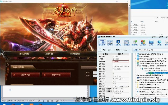Image resolution: width=168 pixels, height=105 pixels.
Task: Switch to fourth WPS status bar view mode
Action: [x=52, y=101]
